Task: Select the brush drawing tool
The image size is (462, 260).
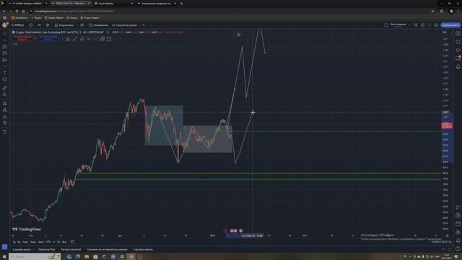Action: [5, 66]
